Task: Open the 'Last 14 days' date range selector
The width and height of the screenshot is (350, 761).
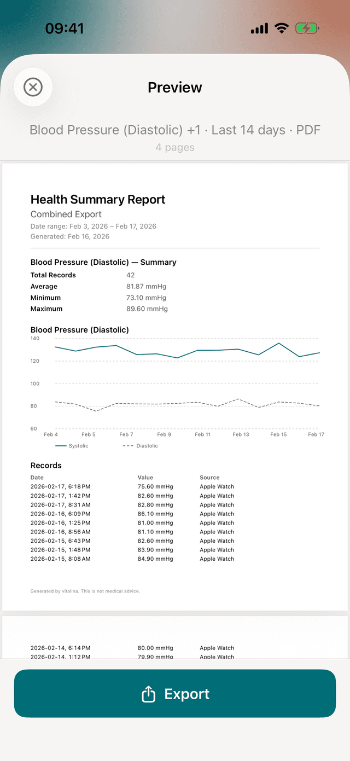Action: (248, 130)
